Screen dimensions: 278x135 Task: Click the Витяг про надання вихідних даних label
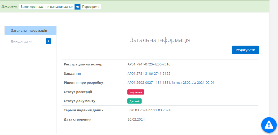[x=47, y=7]
